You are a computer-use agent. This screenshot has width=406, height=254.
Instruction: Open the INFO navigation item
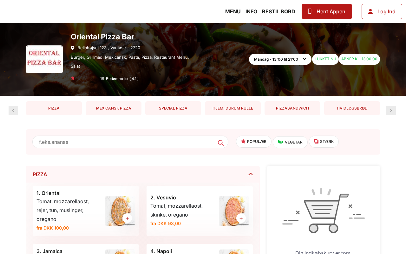coord(251,11)
